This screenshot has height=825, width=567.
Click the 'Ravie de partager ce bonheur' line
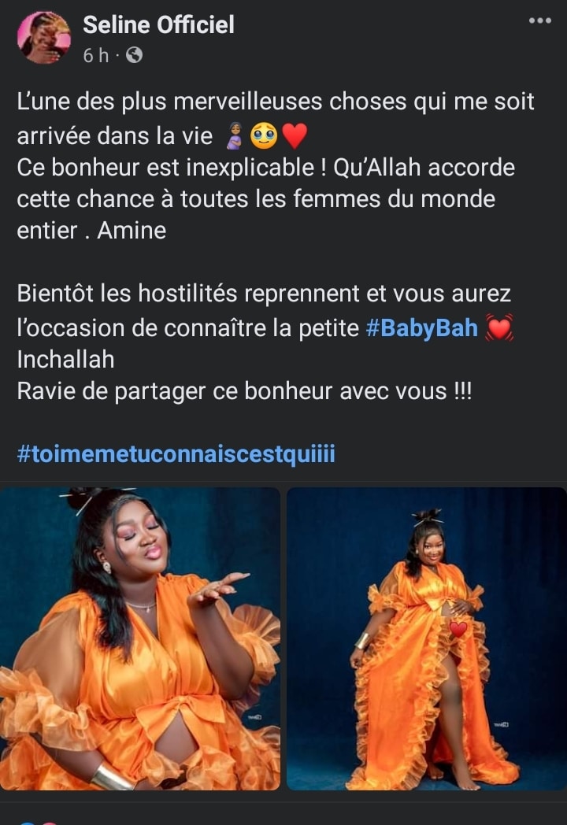[244, 391]
